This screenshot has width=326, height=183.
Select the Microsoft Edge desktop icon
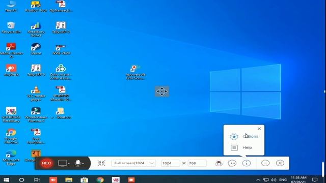click(11, 158)
